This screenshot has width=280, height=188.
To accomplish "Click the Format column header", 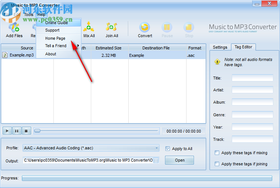I will 196,48.
